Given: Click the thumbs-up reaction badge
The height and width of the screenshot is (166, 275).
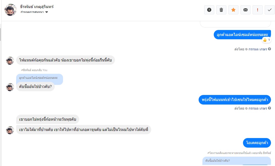Looking at the screenshot, I should pyautogui.click(x=266, y=40).
